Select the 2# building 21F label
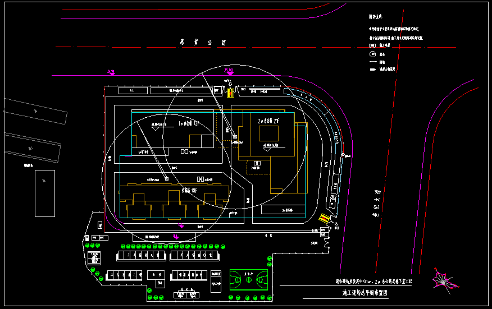Image resolution: width=492 pixels, height=309 pixels. (268, 121)
